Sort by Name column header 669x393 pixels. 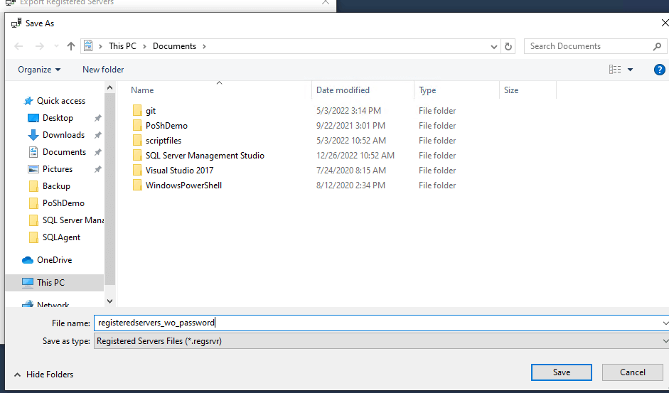point(142,90)
